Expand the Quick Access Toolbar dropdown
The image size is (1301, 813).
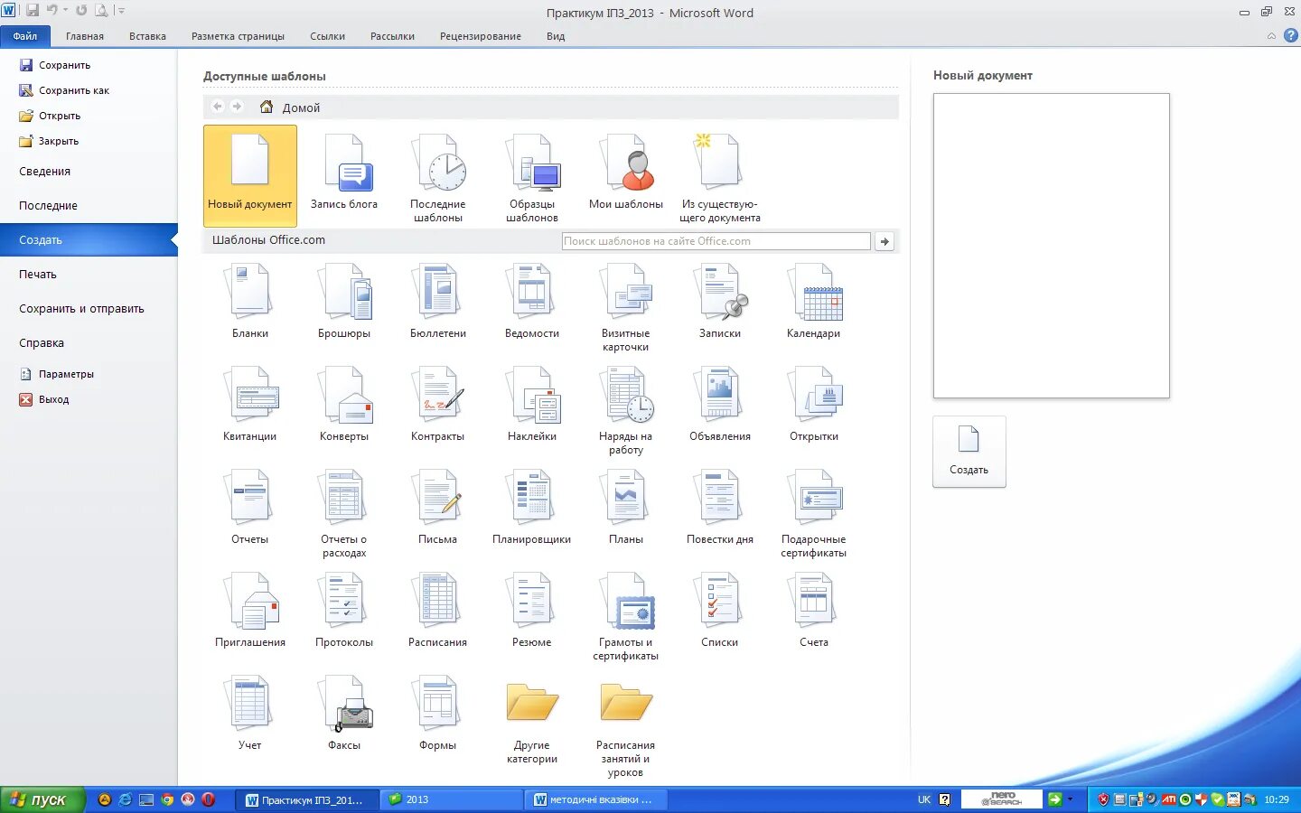tap(122, 11)
